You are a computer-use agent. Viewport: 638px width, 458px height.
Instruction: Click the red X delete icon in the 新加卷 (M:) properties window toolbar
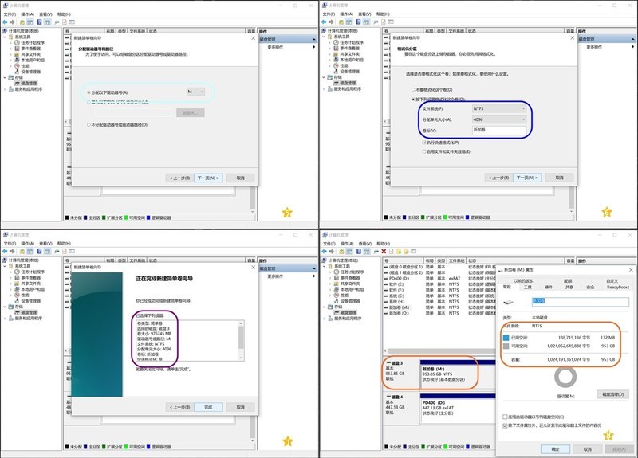(x=384, y=251)
